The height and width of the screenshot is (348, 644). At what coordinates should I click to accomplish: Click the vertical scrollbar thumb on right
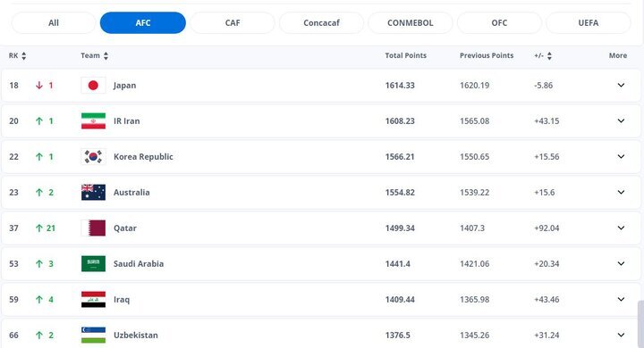pyautogui.click(x=640, y=324)
